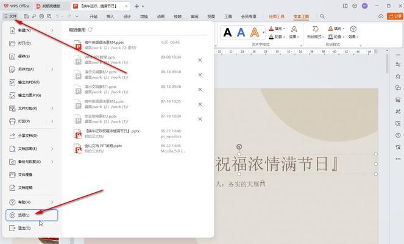Viewport: 404px width, 244px height.
Task: Expand the 新建 submenu arrow
Action: point(52,30)
